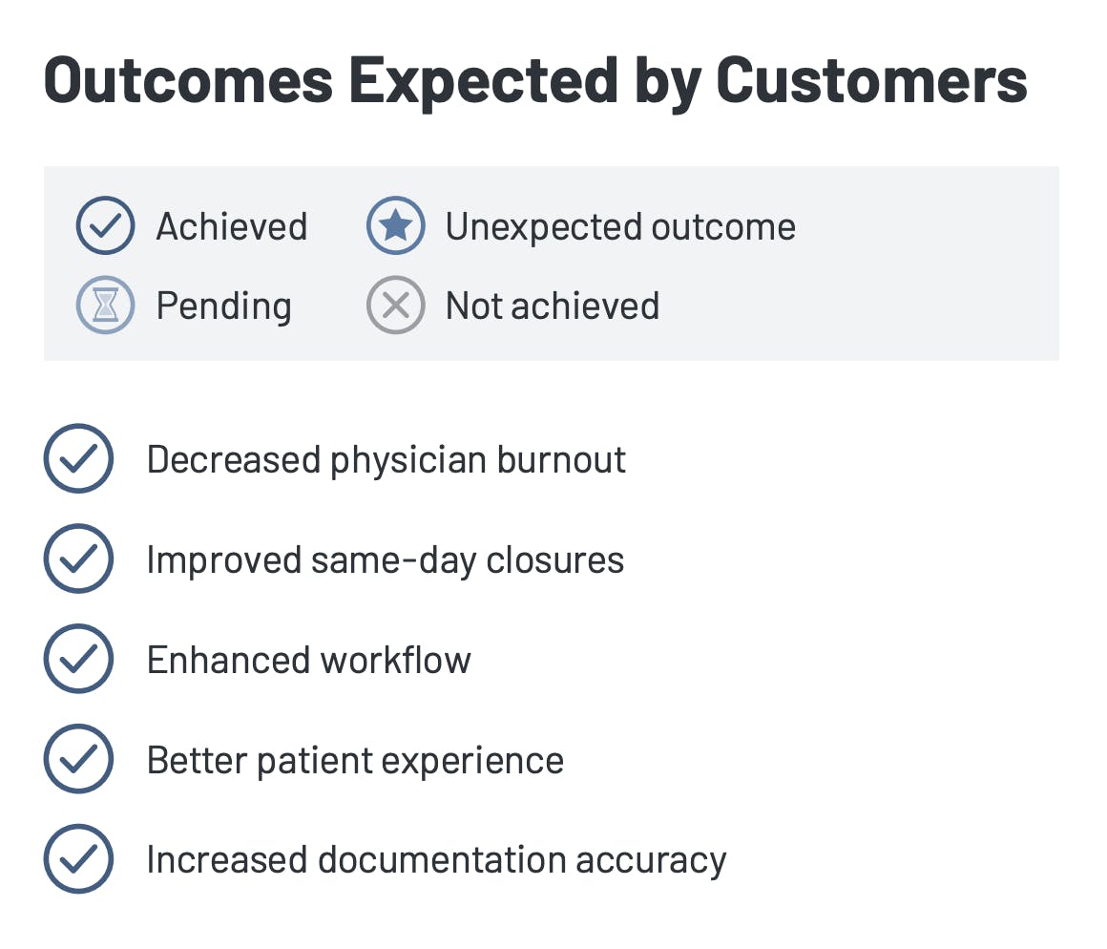Click the Increased documentation accuracy text
The image size is (1107, 949).
point(436,860)
